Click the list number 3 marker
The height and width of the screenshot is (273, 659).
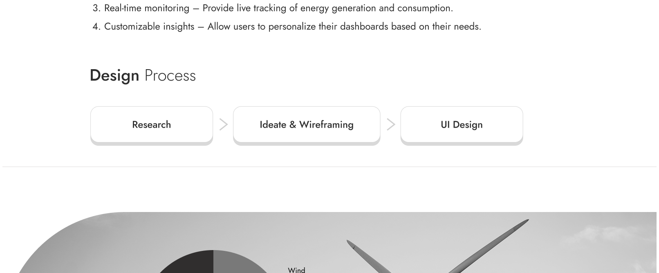click(96, 8)
